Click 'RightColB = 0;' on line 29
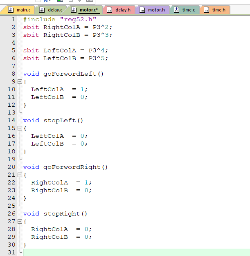 click(x=61, y=237)
